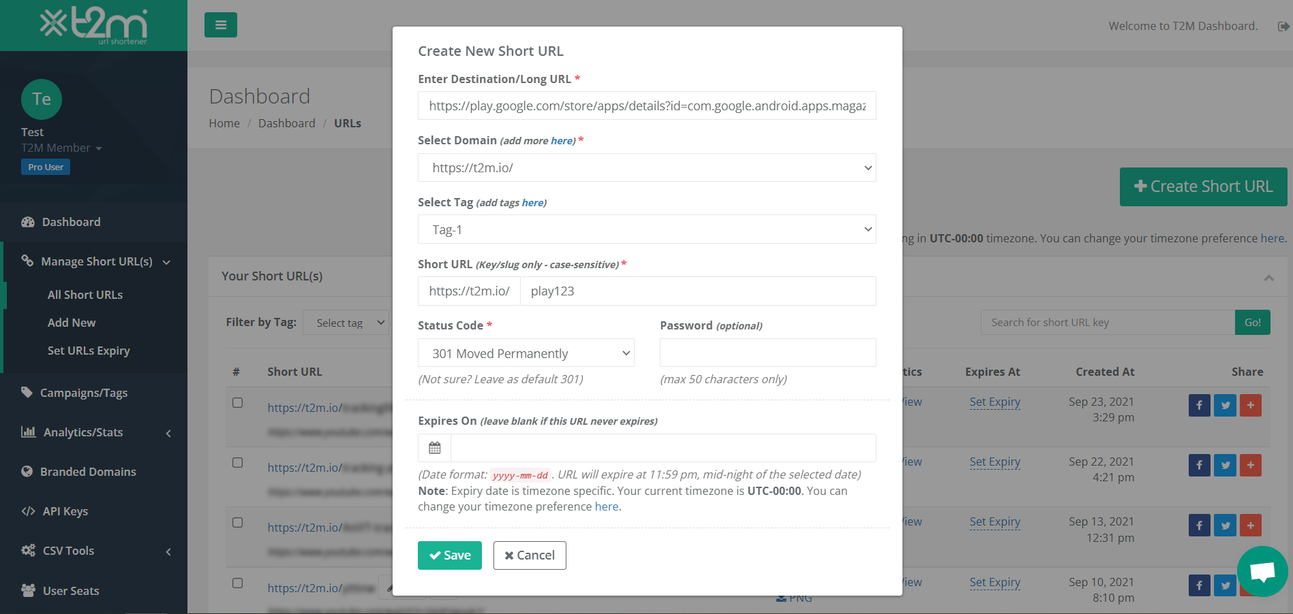Focus the Search for short URL key box
Image resolution: width=1293 pixels, height=614 pixels.
coord(1108,323)
